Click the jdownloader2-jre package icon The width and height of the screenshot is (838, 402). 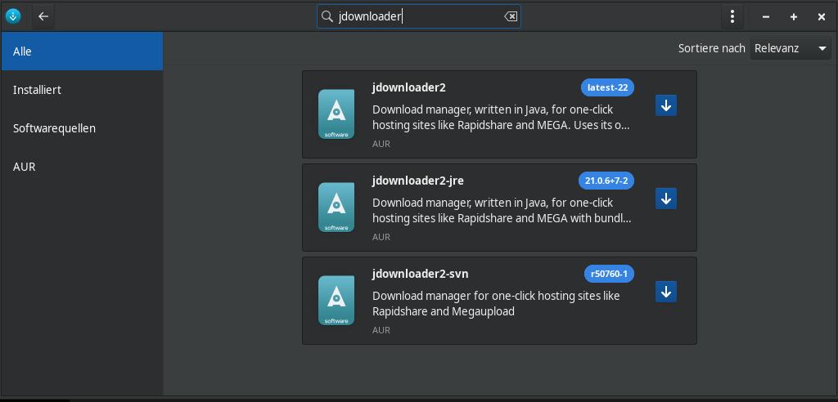click(x=336, y=208)
